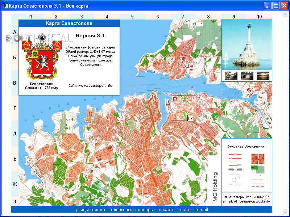Click the 'MG Holding' vertical label
The height and width of the screenshot is (217, 290).
coord(215,187)
